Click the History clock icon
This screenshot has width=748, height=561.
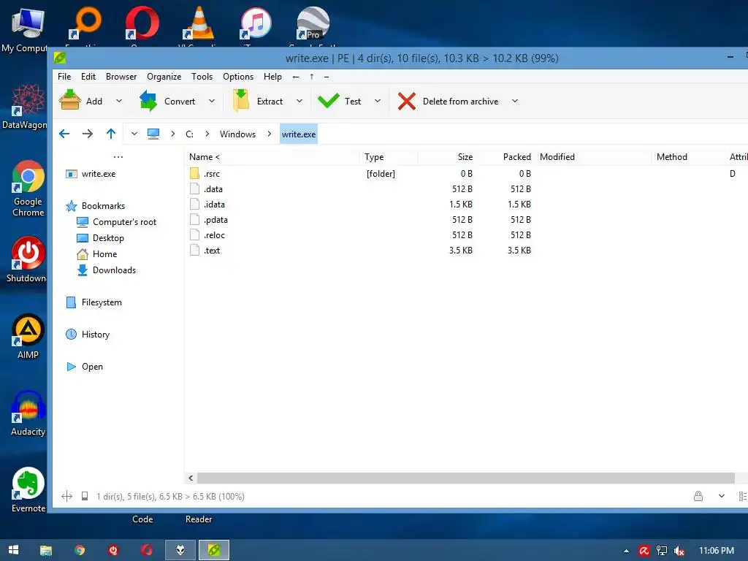[71, 335]
